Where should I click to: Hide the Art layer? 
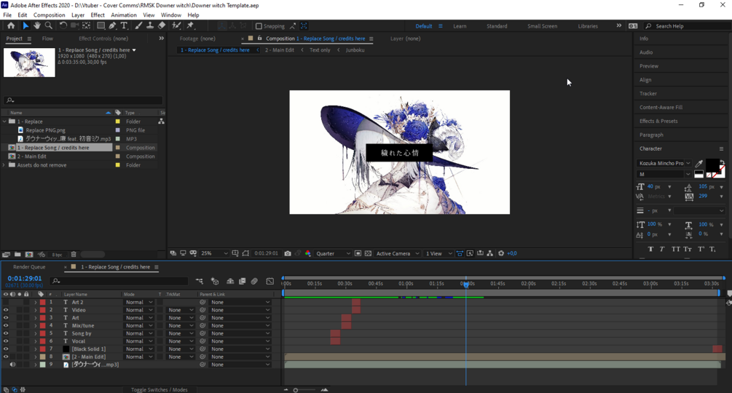(x=6, y=318)
